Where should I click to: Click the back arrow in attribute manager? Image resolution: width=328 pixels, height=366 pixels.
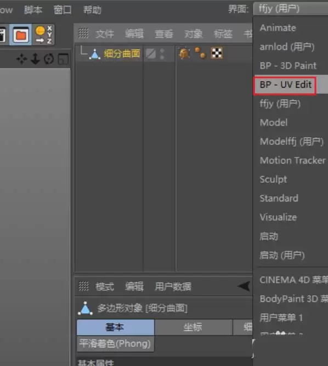click(244, 286)
